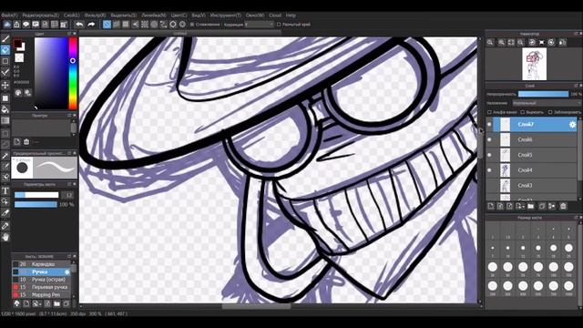Screen dimensions: 583x328
Task: Click the Redo arrow in toolbar
Action: (91, 25)
